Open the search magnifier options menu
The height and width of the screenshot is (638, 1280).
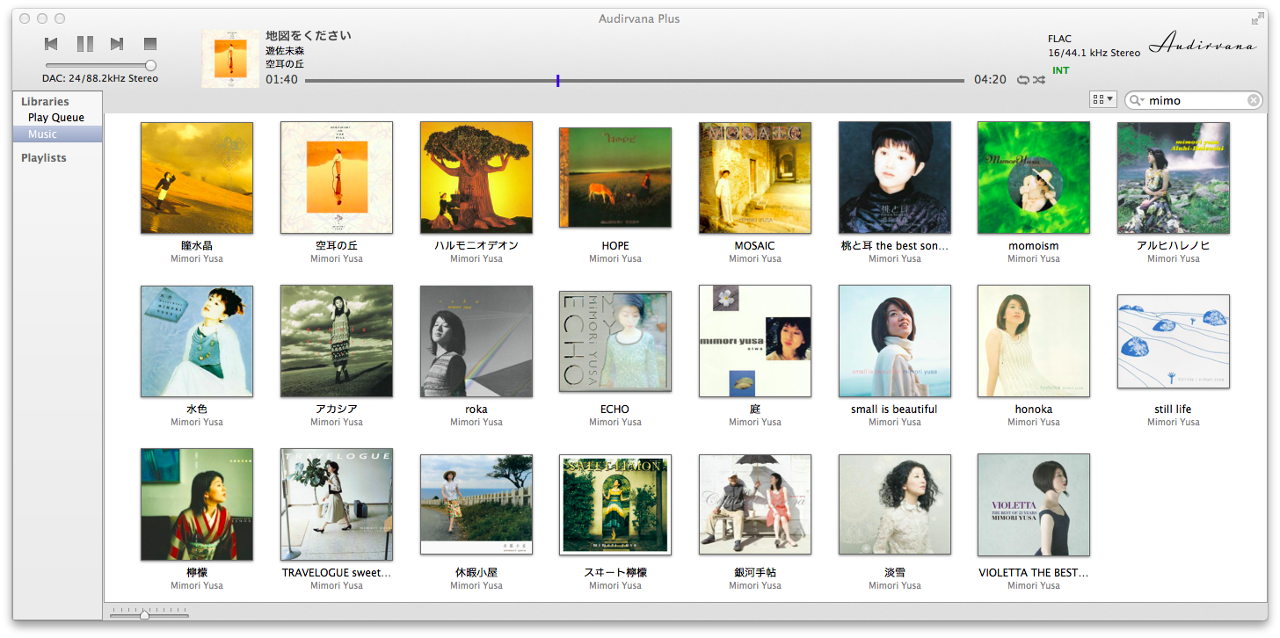pos(1138,101)
